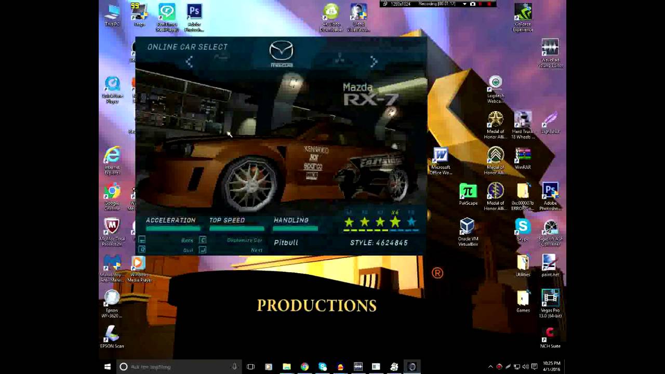Switch to Chrome on the taskbar
665x374 pixels.
click(304, 367)
